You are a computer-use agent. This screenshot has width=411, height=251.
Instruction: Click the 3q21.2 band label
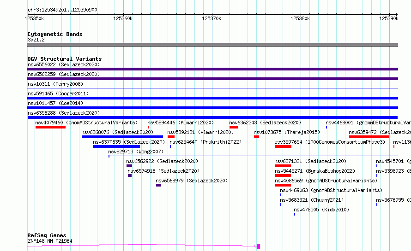[x=36, y=40]
